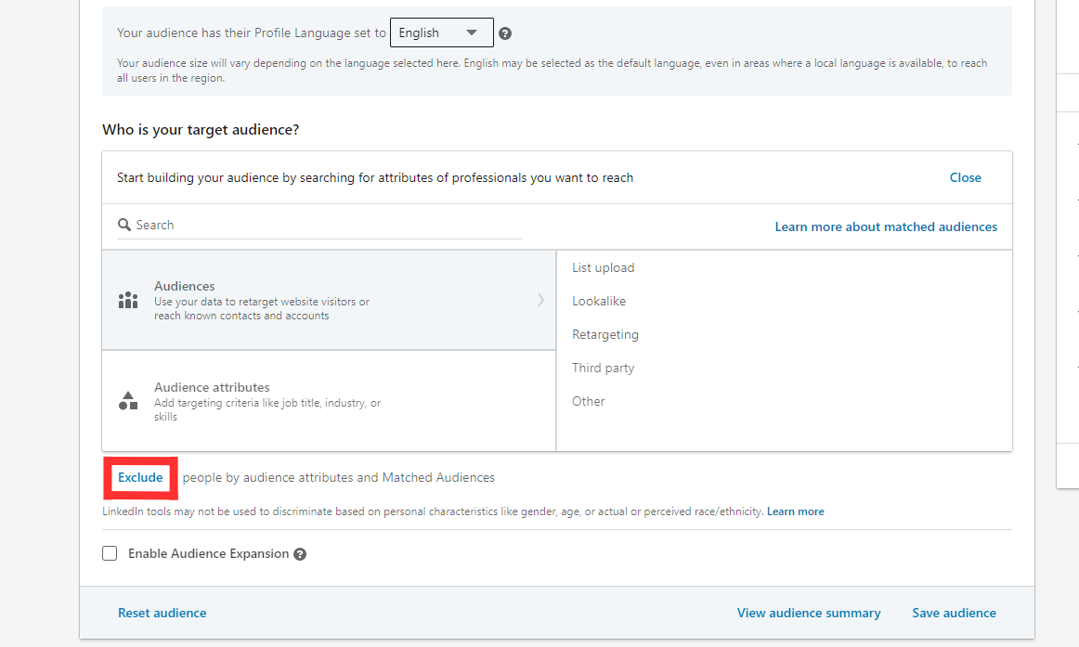Expand Audiences with the chevron arrow
The height and width of the screenshot is (647, 1079).
[x=540, y=300]
